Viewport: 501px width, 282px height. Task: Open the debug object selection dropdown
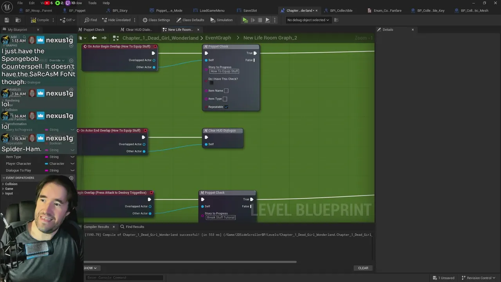click(308, 20)
